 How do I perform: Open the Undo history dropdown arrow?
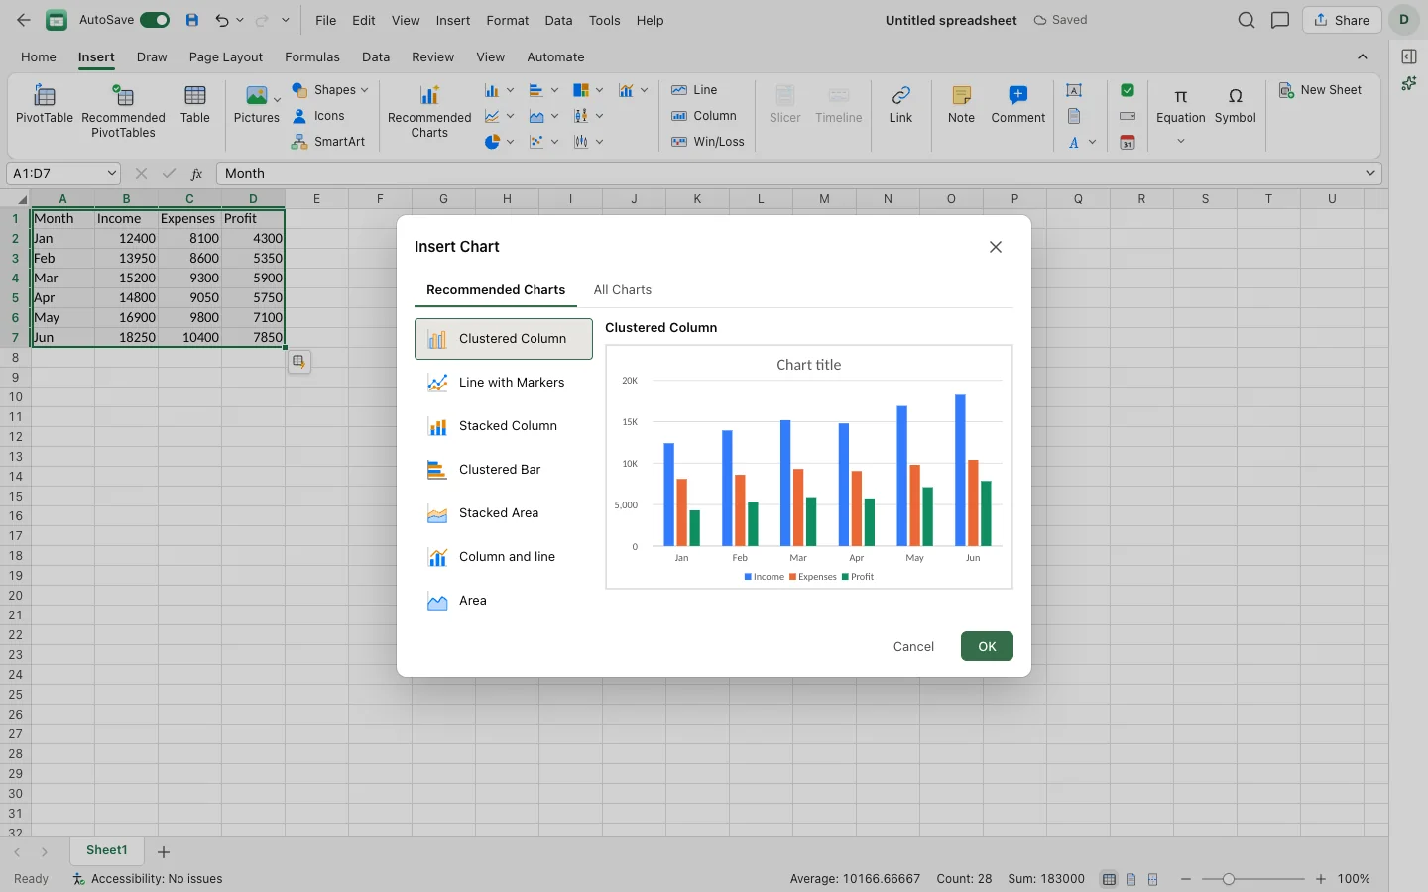point(240,20)
